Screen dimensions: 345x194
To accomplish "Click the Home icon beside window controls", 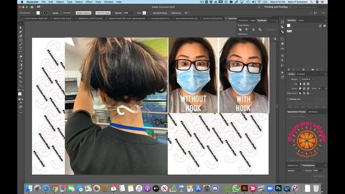I will point(32,7).
